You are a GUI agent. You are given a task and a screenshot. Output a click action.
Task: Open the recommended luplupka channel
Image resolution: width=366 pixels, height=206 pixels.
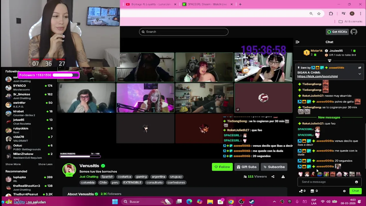[29, 179]
